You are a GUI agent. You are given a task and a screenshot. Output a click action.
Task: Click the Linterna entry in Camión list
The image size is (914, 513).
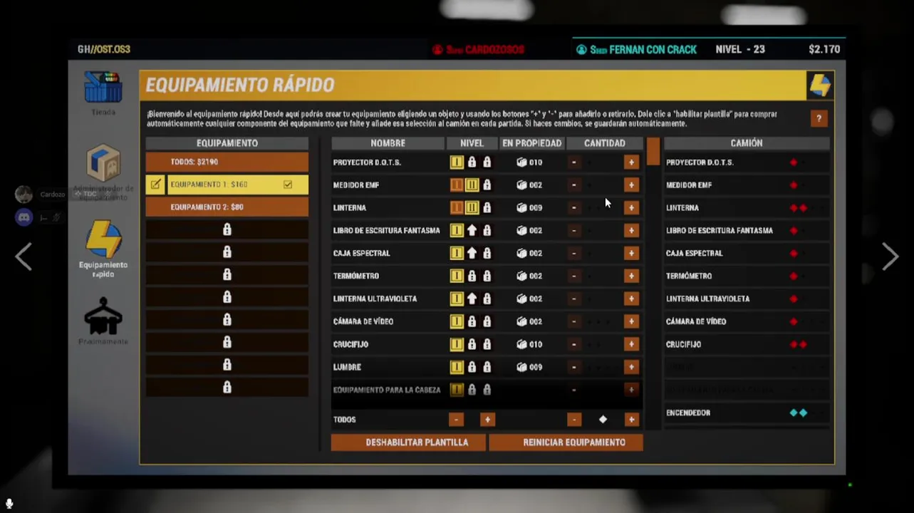click(747, 208)
